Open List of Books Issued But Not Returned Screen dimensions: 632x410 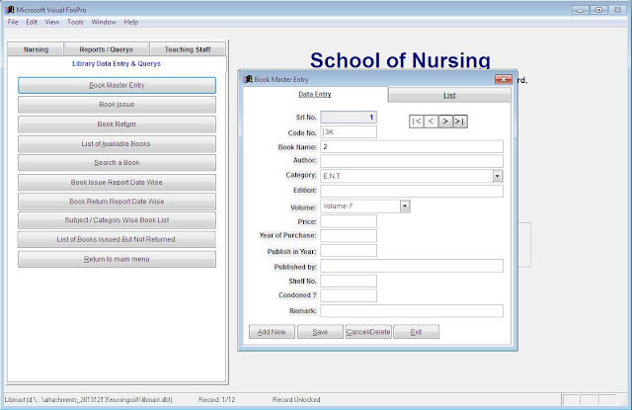click(x=117, y=239)
